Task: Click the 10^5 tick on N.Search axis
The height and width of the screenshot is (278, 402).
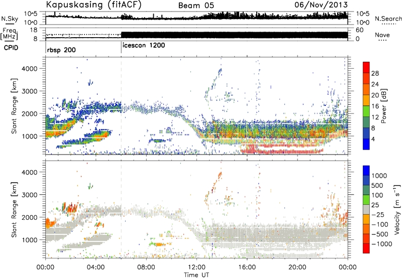Action: click(363, 14)
